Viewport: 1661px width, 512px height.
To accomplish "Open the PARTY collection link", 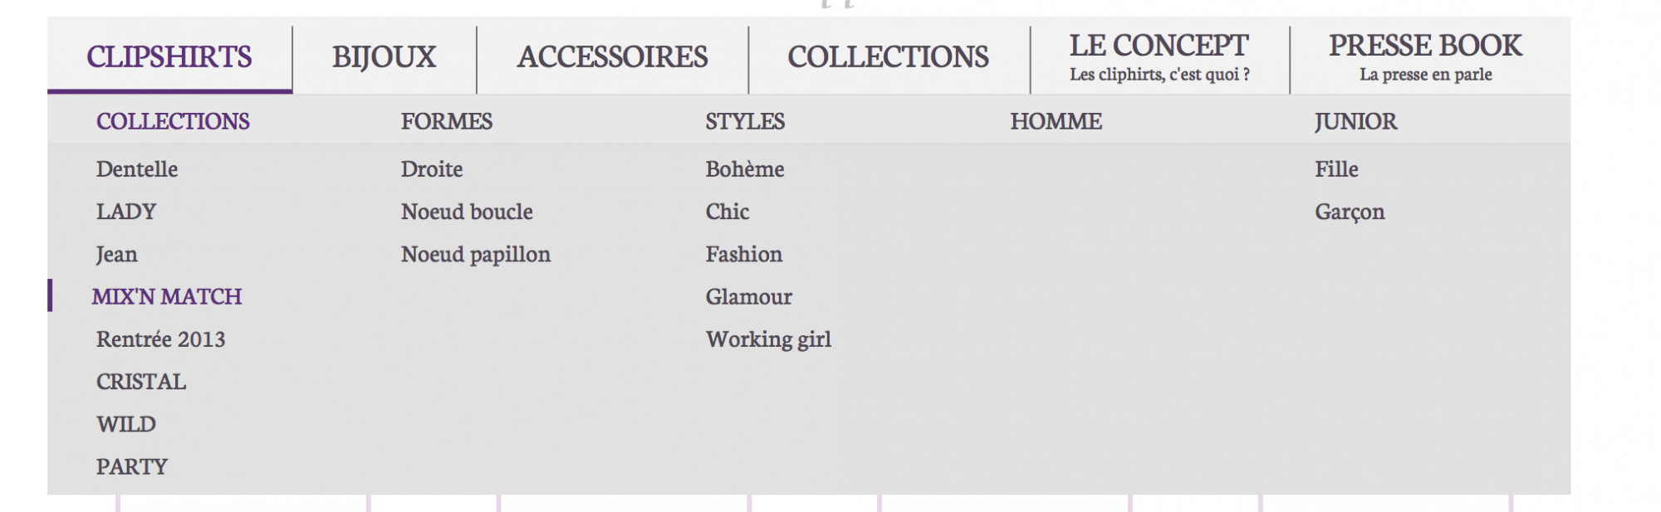I will (132, 466).
